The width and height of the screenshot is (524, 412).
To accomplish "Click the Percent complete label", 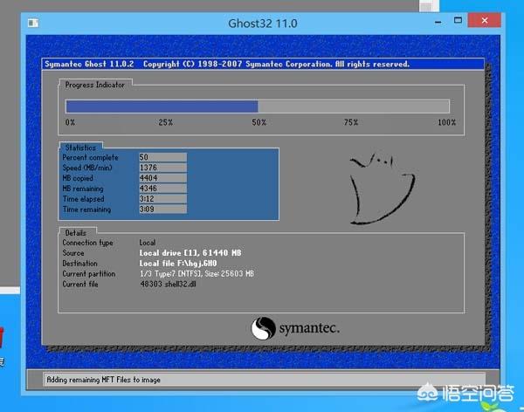I will pyautogui.click(x=90, y=157).
